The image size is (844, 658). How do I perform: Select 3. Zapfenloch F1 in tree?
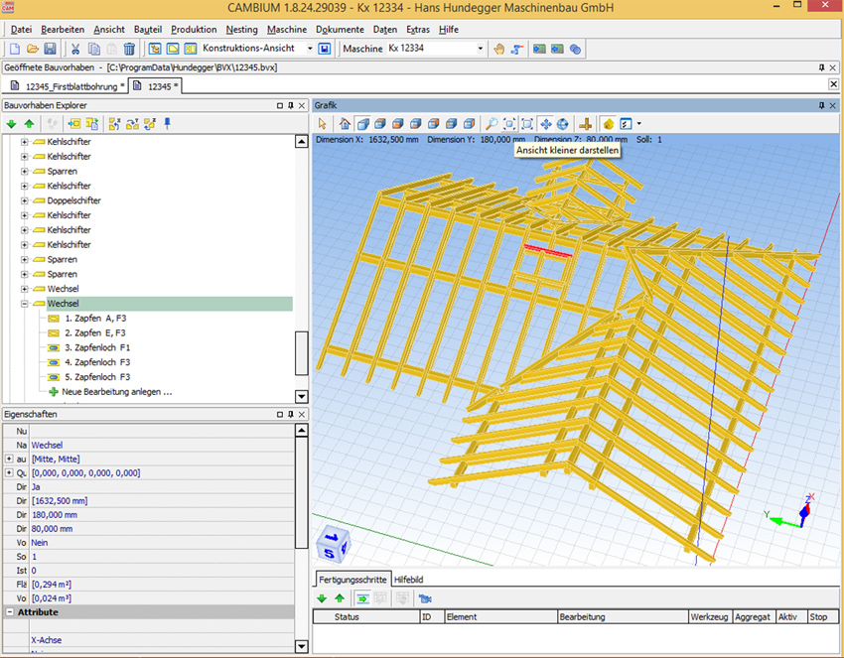coord(97,347)
